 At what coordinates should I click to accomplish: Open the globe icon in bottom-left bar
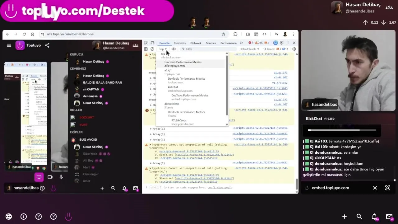click(9, 217)
